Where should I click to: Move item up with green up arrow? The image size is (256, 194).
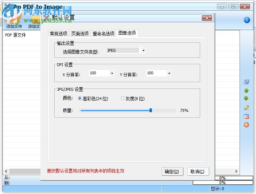pyautogui.click(x=246, y=90)
